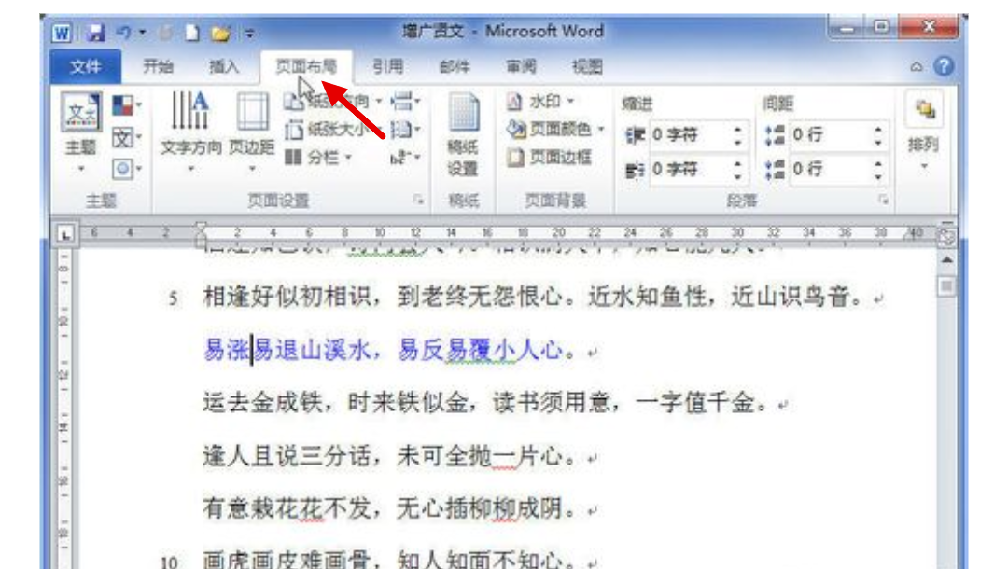The height and width of the screenshot is (569, 1008).
Task: Increase spacing before with up arrow
Action: point(878,129)
